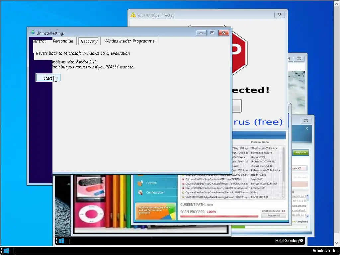
Task: Close the Uninstall settings window
Action: [x=223, y=33]
